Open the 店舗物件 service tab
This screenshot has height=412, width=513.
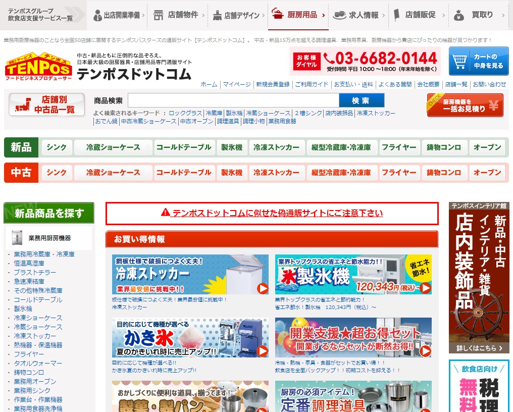click(178, 15)
